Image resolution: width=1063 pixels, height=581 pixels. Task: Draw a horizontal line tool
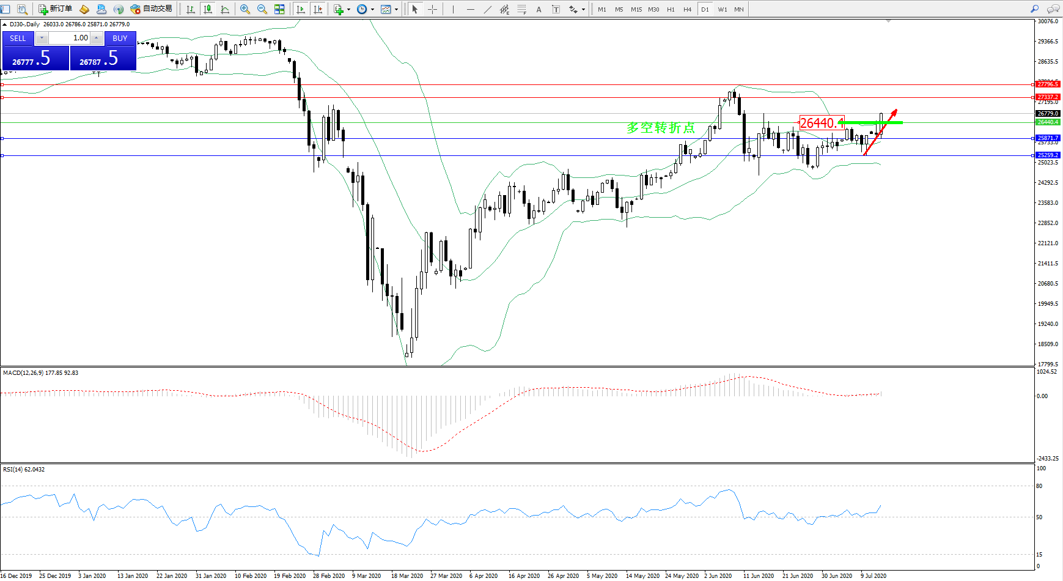tap(470, 9)
